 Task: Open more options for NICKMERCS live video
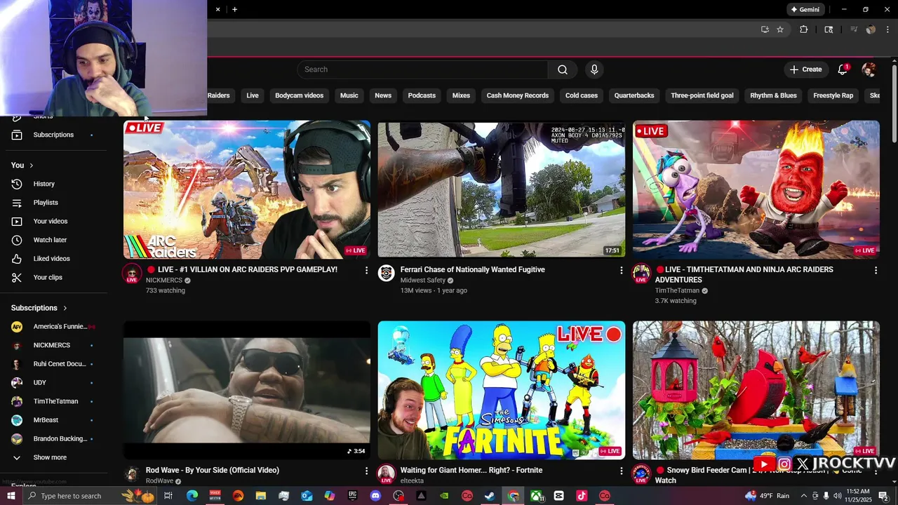tap(366, 270)
